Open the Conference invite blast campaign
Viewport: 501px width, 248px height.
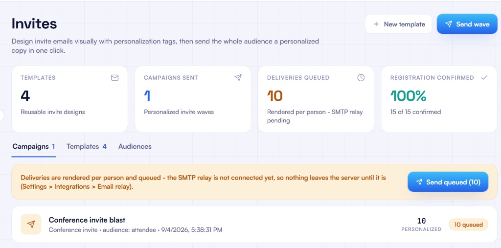pyautogui.click(x=254, y=225)
